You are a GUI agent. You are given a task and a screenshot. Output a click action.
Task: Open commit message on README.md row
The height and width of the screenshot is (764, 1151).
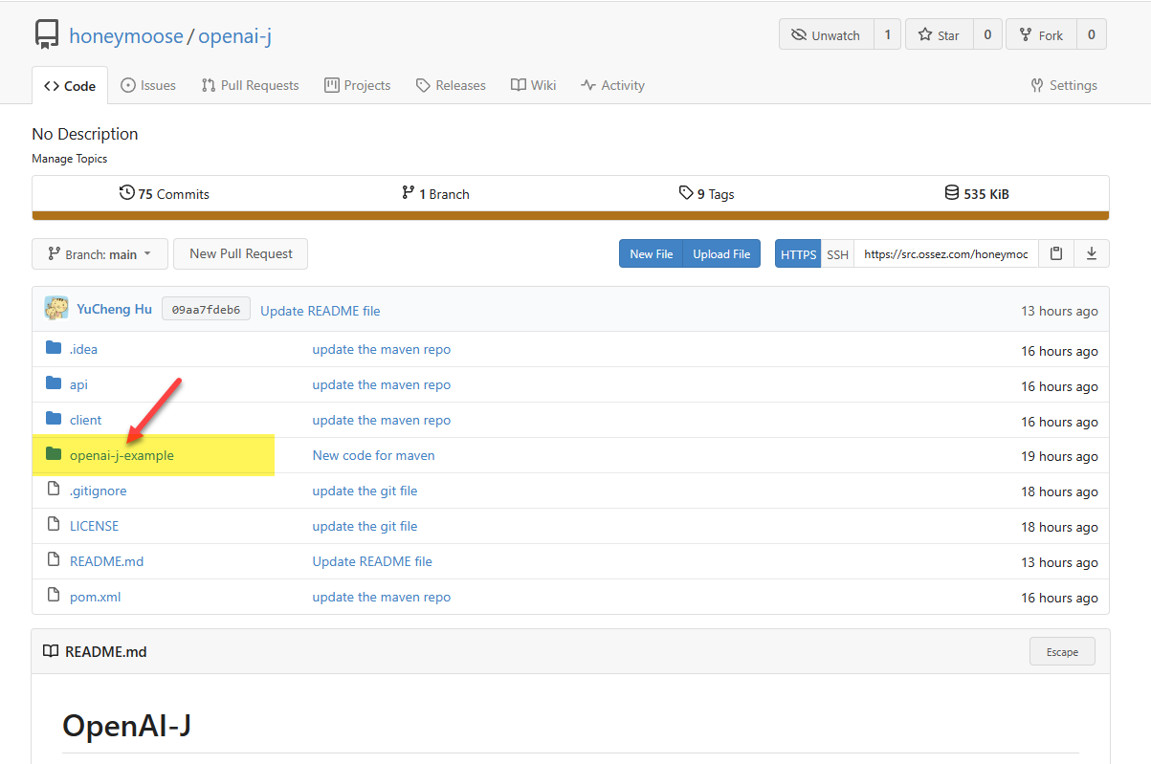tap(372, 561)
